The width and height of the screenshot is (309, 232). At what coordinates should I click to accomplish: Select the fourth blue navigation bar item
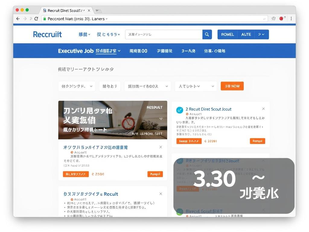click(x=188, y=51)
